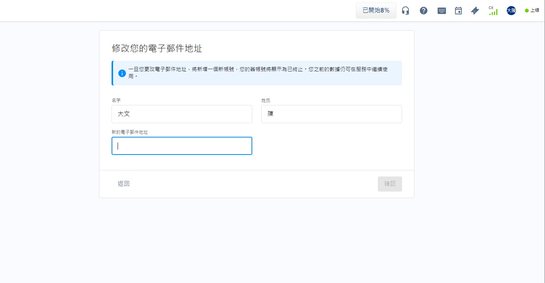Click the 修改您的電子郵件地址 heading
Image resolution: width=545 pixels, height=283 pixels.
(157, 48)
